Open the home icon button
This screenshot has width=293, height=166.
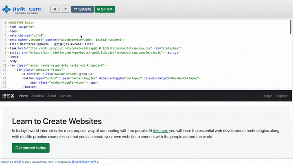click(55, 9)
